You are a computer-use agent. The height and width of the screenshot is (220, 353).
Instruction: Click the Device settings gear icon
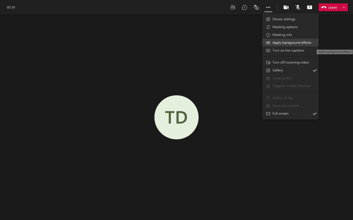[x=268, y=19]
